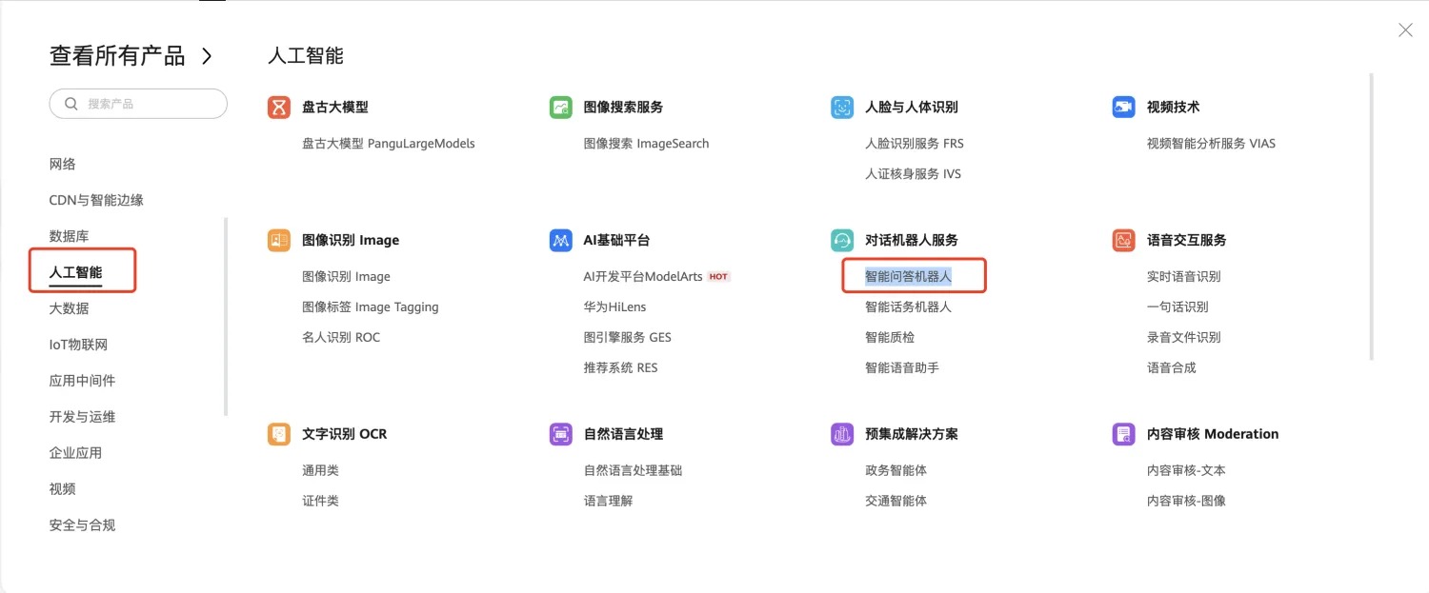Click the 图像搜索服务 green icon
The width and height of the screenshot is (1429, 593).
tap(560, 108)
